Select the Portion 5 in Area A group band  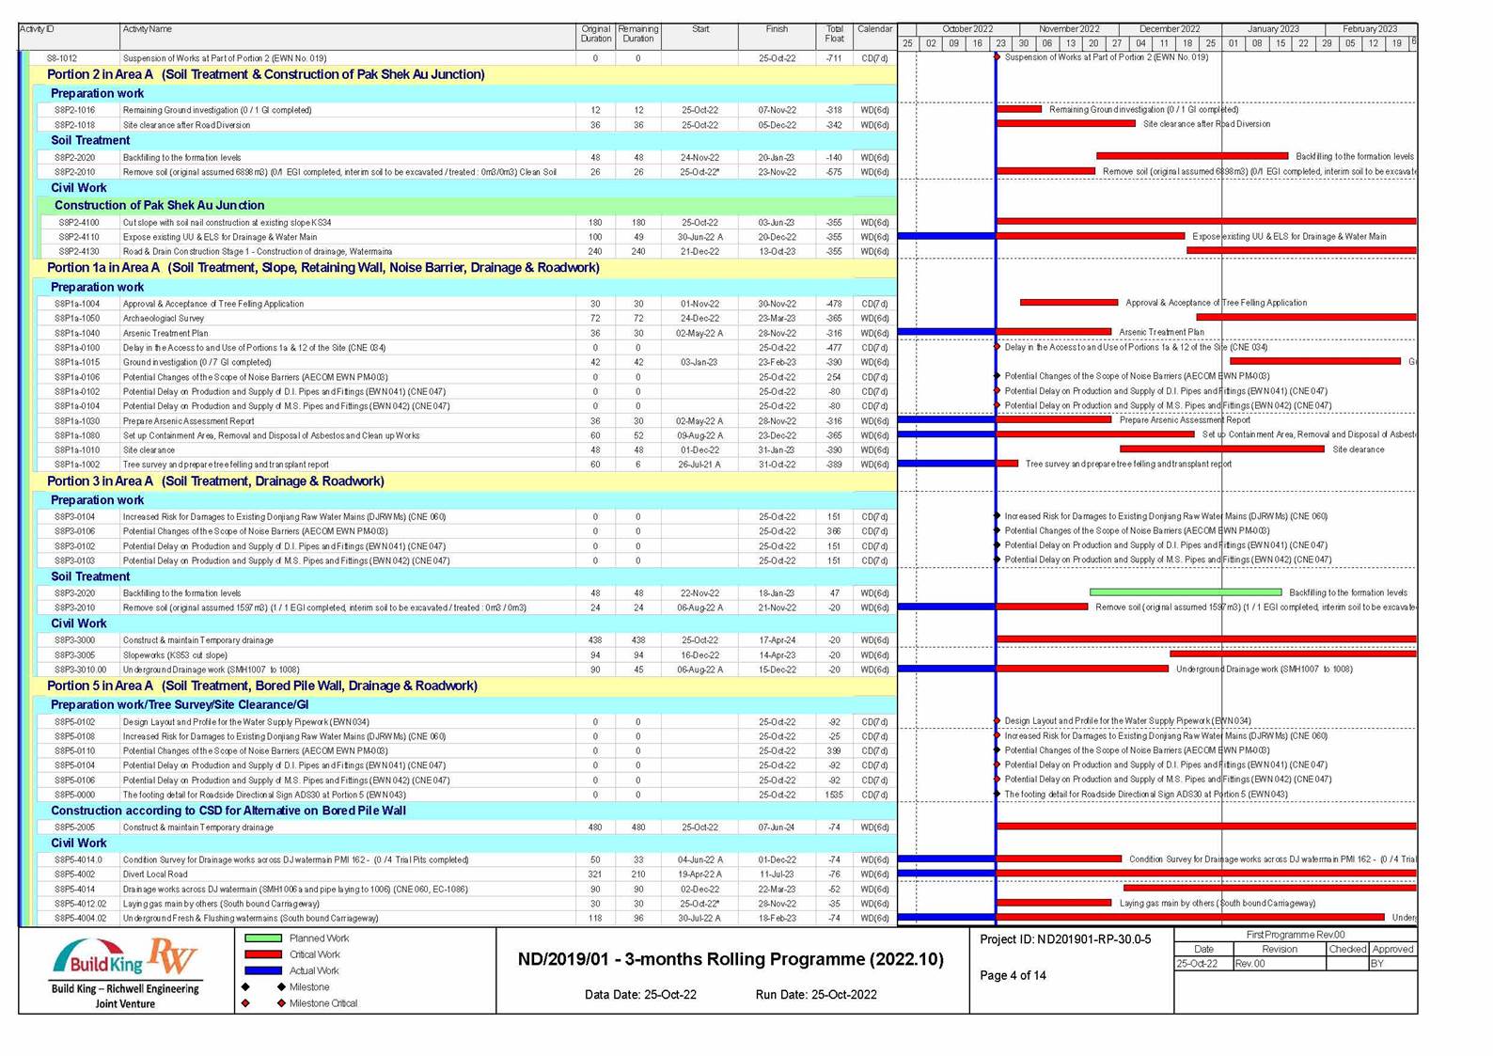tap(464, 686)
